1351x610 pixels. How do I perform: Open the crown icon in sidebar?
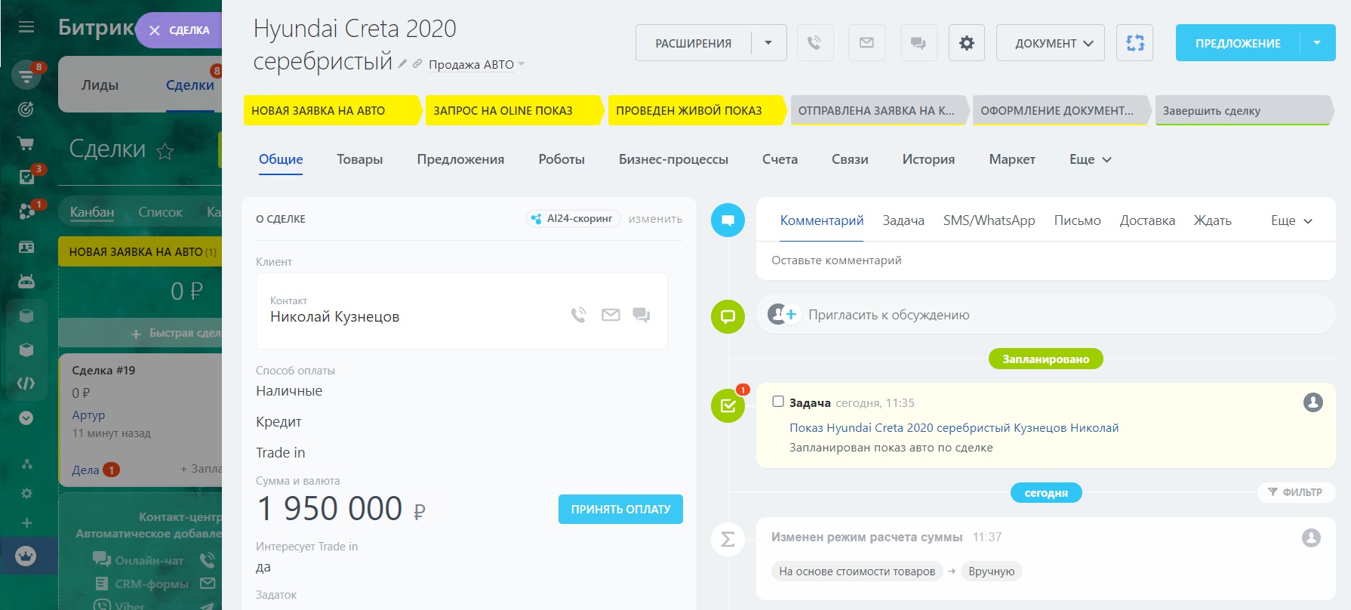(26, 556)
